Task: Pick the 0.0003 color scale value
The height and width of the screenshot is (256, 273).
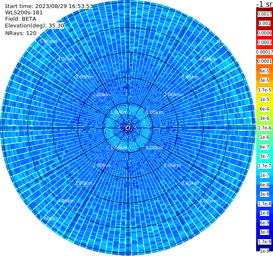Action: (x=265, y=42)
